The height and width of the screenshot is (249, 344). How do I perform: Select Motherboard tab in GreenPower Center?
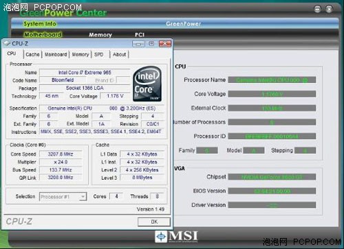pos(43,35)
